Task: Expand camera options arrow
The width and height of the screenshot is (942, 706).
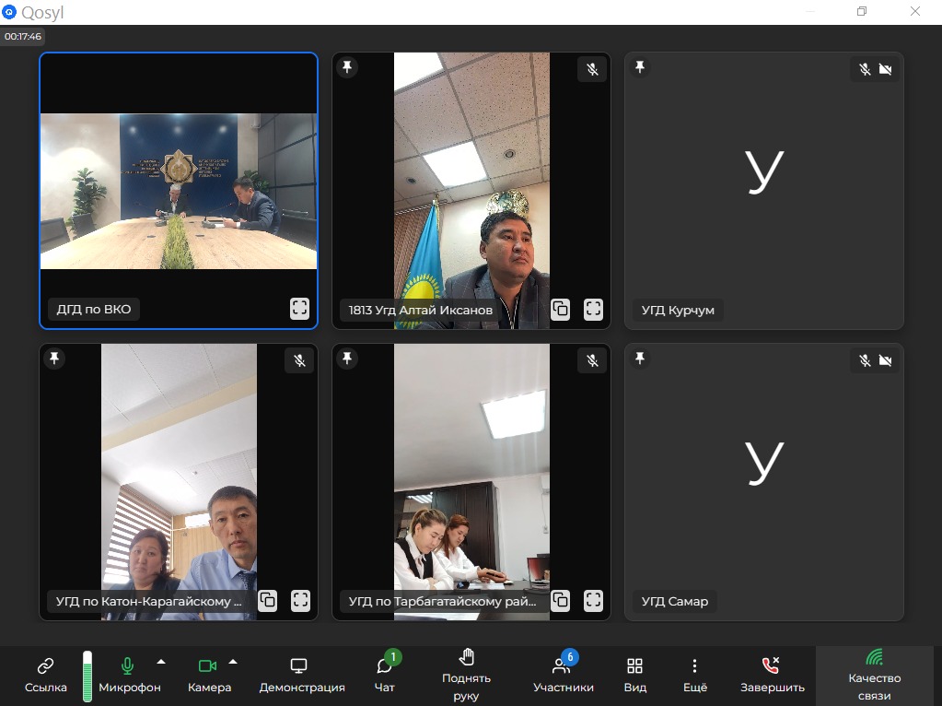Action: click(x=233, y=662)
